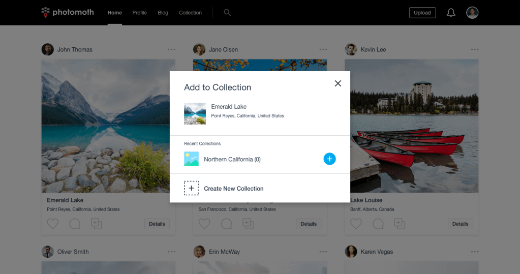This screenshot has height=274, width=520.
Task: Click the dashed plus Create New Collection icon
Action: (x=191, y=188)
